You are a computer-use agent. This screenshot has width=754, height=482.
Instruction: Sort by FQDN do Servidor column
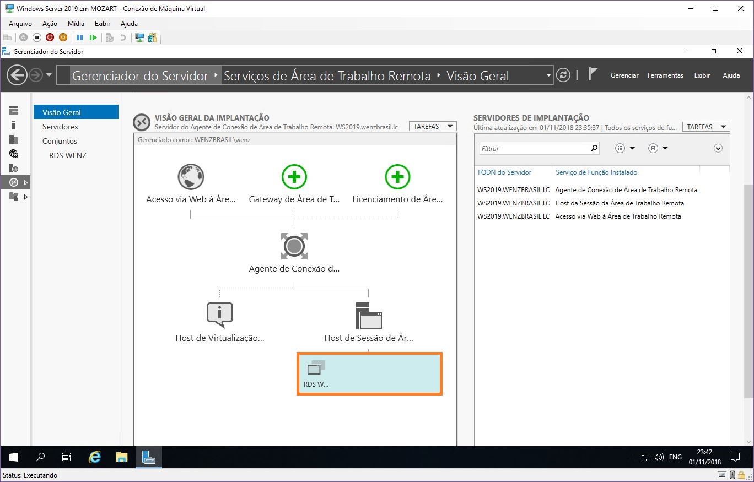point(504,172)
